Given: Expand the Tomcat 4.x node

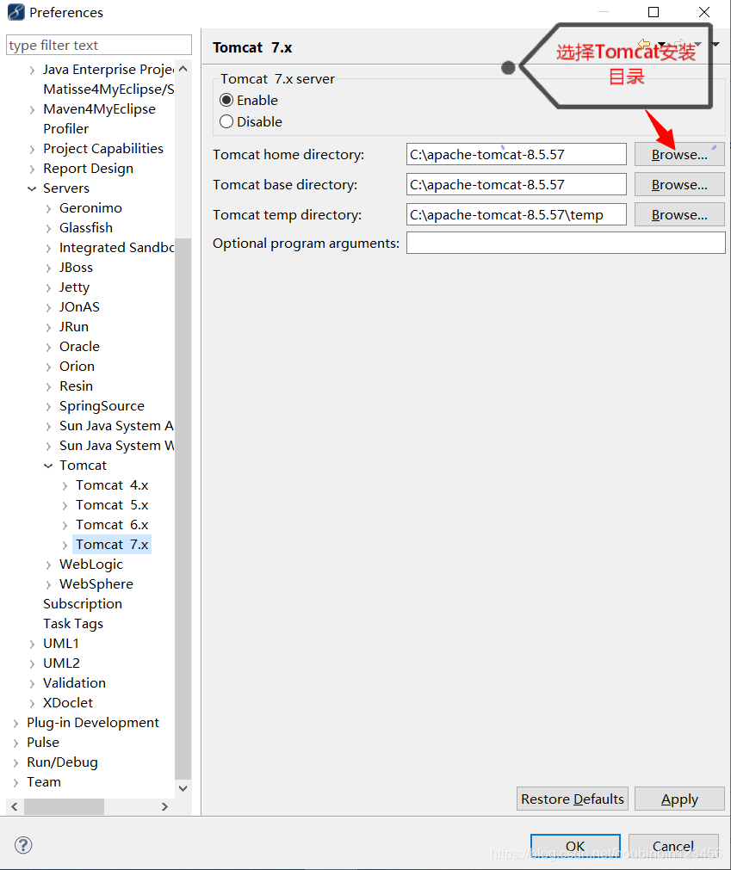Looking at the screenshot, I should click(x=65, y=485).
